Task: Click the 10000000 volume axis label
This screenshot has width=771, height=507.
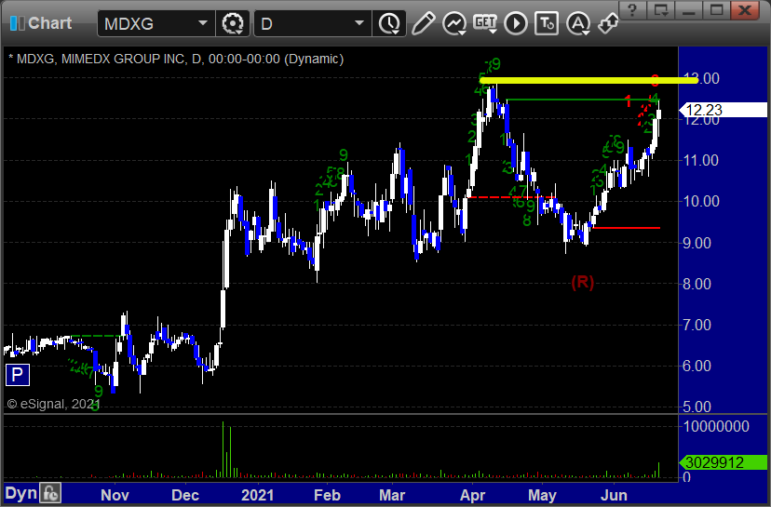Action: [x=716, y=426]
